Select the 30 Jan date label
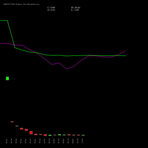 point(40,141)
